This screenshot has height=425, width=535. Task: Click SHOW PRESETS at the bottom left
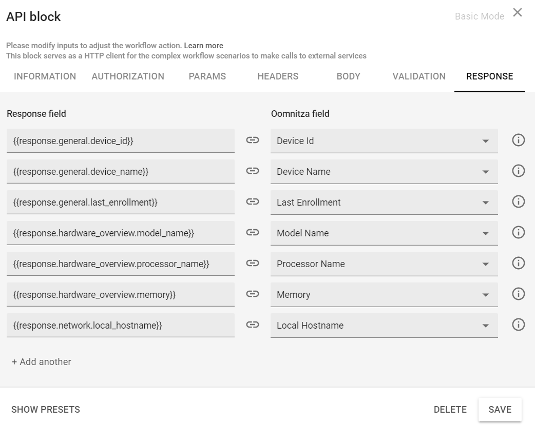click(45, 409)
